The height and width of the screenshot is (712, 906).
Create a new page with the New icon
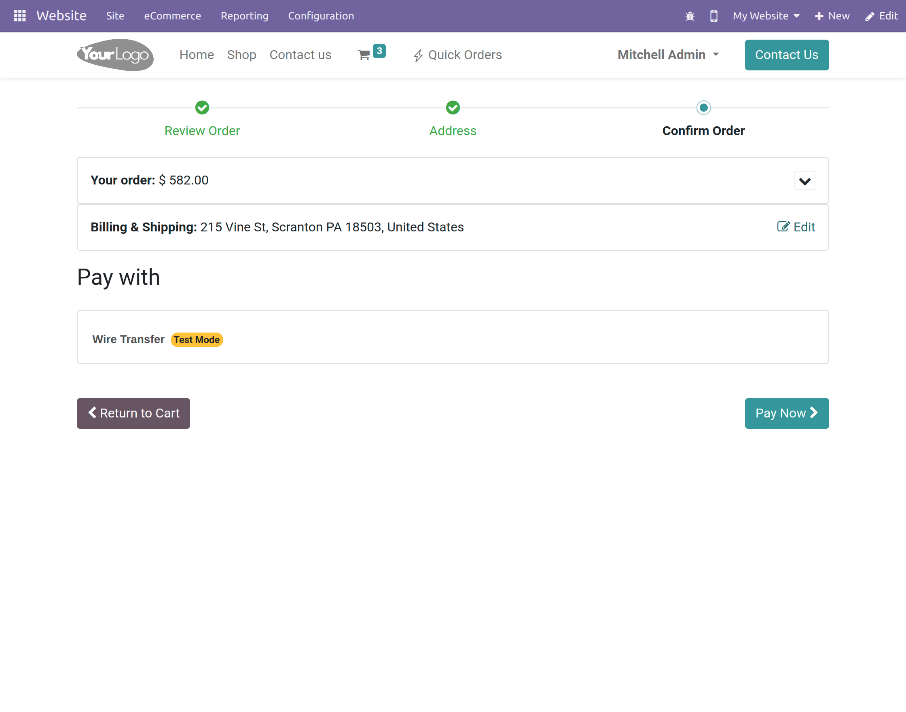[x=832, y=16]
